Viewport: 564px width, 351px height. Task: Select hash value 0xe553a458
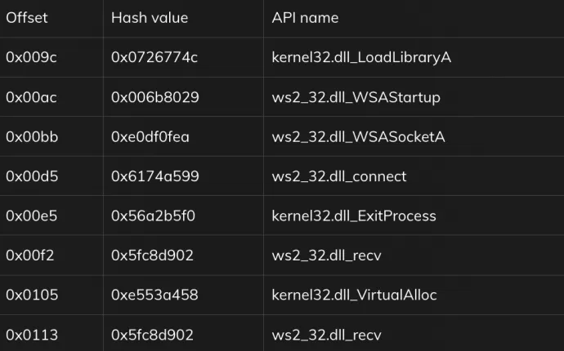[154, 295]
